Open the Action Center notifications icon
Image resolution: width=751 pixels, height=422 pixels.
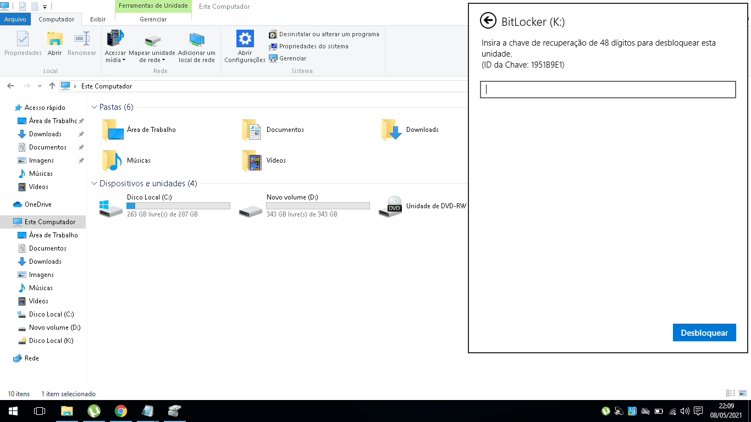click(x=698, y=411)
